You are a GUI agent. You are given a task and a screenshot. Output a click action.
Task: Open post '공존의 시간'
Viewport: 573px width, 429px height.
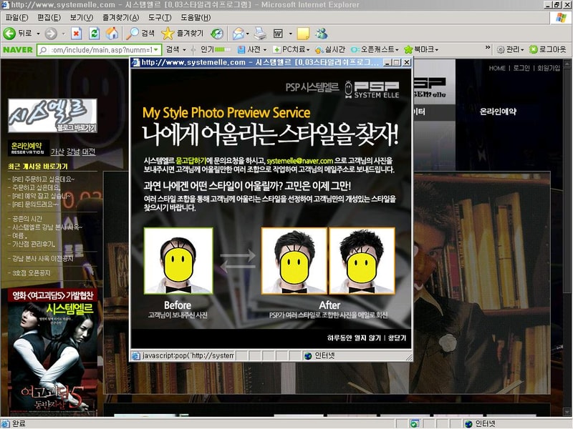coord(27,219)
